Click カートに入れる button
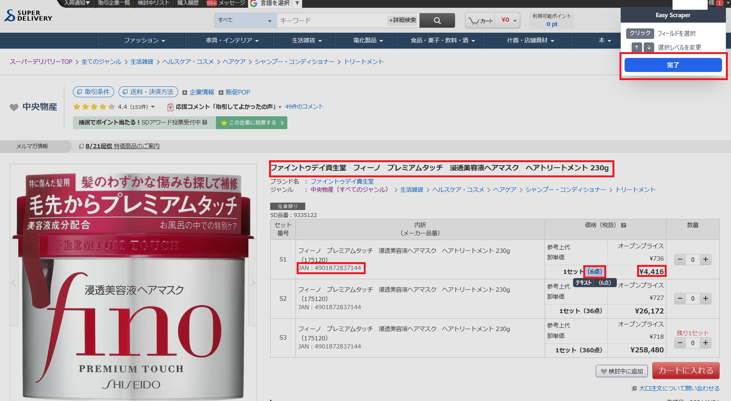Image resolution: width=731 pixels, height=401 pixels. tap(686, 371)
